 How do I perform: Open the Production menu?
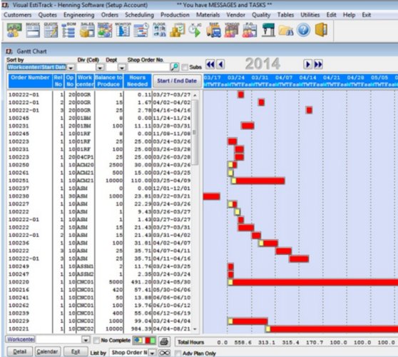point(175,15)
